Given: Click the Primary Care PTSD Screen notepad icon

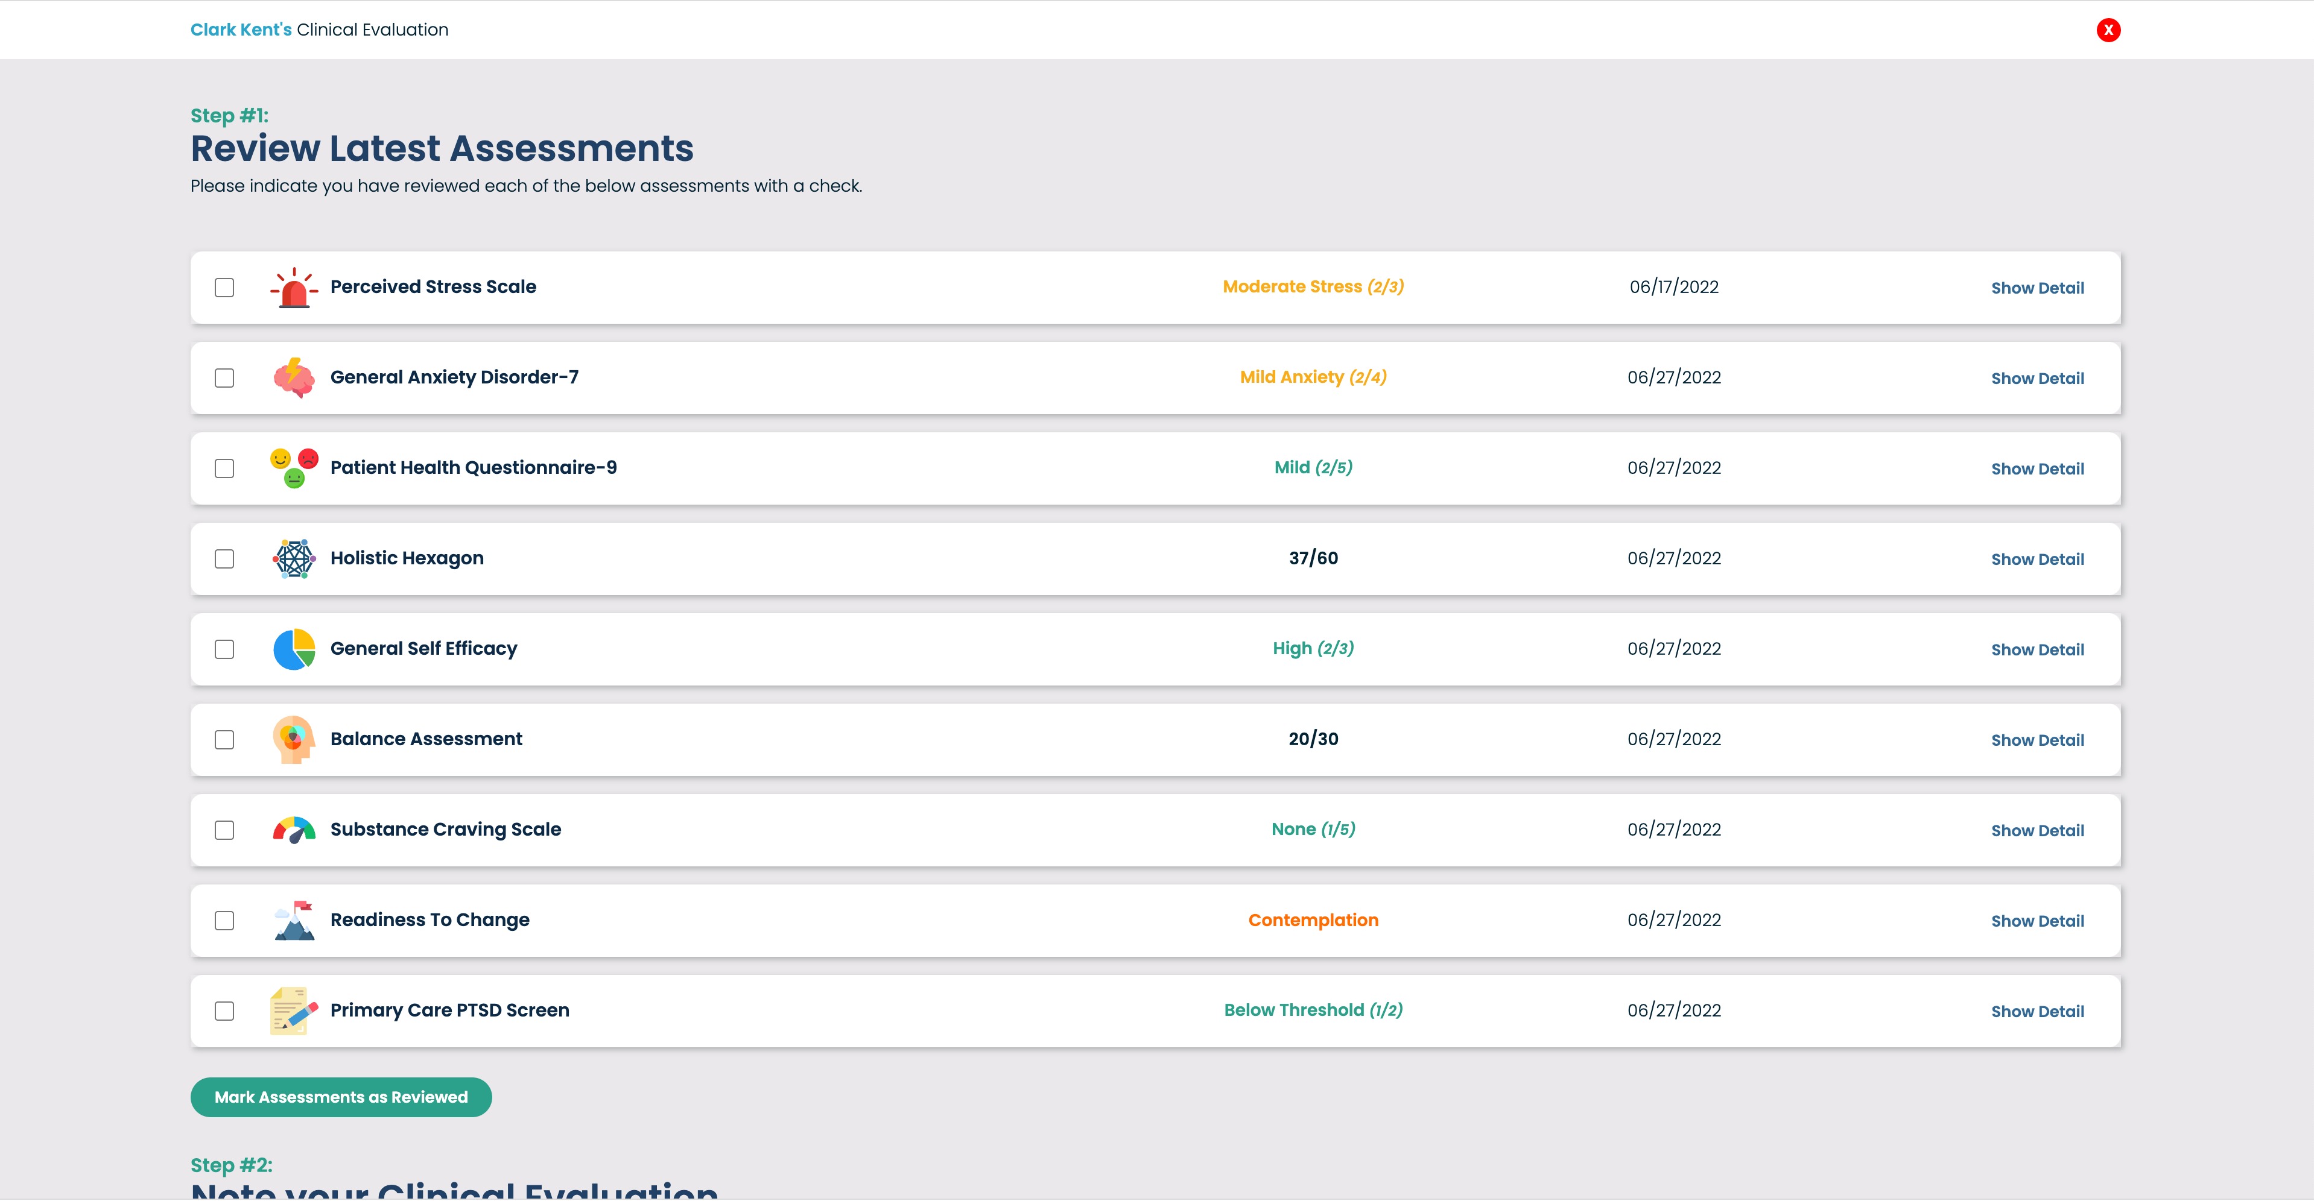Looking at the screenshot, I should pyautogui.click(x=294, y=1010).
